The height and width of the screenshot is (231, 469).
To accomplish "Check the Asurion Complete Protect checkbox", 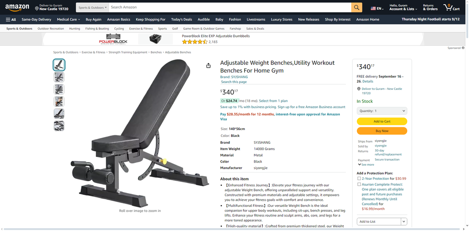I will coord(359,184).
